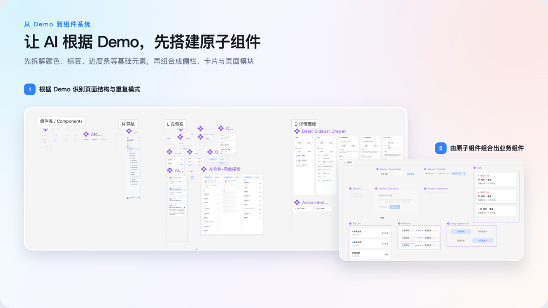
Task: Open first drawer panel under Detail Sidebar Drawer
Action: tap(304, 165)
